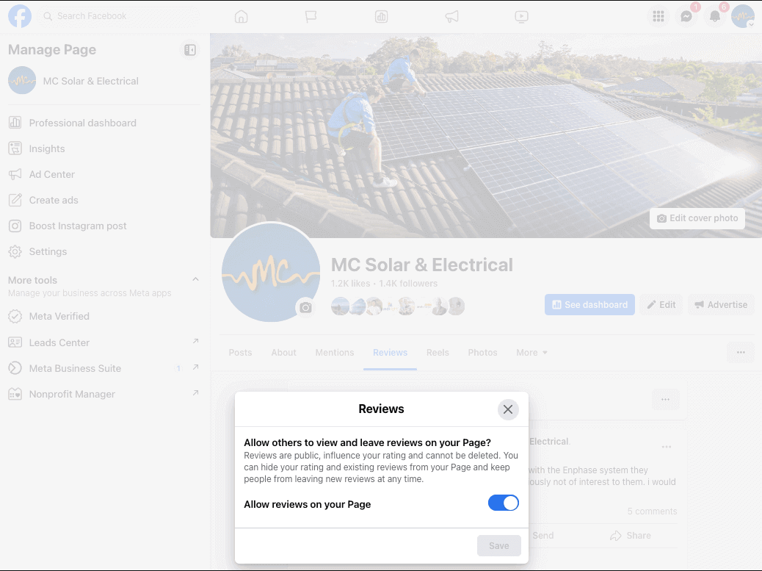
Task: Click the See dashboard button
Action: pyautogui.click(x=589, y=304)
